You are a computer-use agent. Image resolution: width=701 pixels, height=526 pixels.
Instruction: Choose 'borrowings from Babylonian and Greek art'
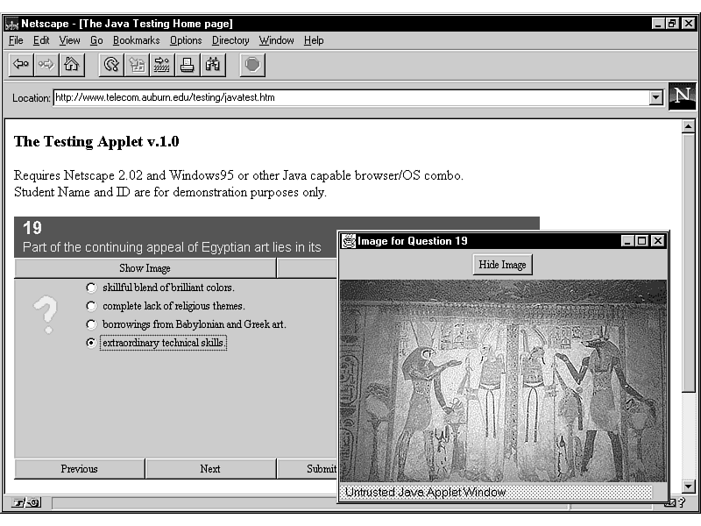[x=91, y=324]
